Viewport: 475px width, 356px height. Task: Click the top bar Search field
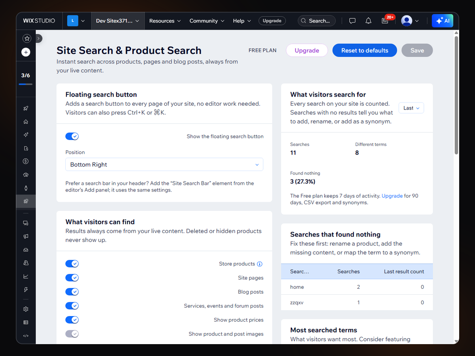coord(317,21)
